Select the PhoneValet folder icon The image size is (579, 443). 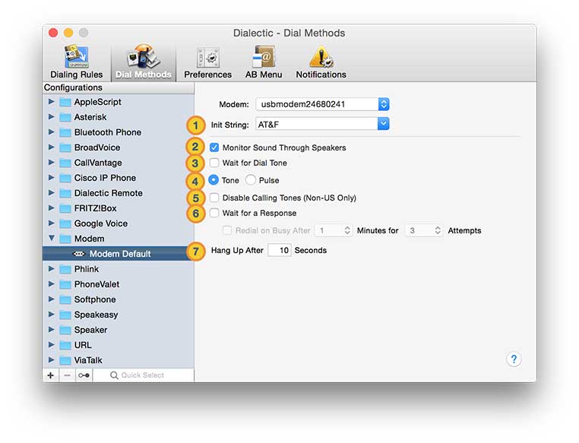65,284
